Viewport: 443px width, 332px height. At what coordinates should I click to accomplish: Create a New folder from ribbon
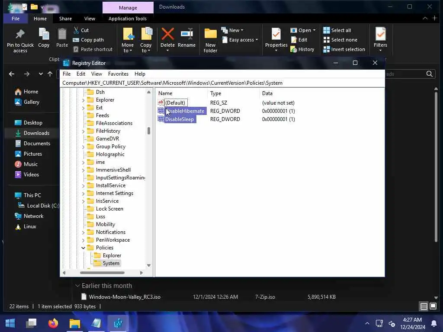click(x=211, y=40)
